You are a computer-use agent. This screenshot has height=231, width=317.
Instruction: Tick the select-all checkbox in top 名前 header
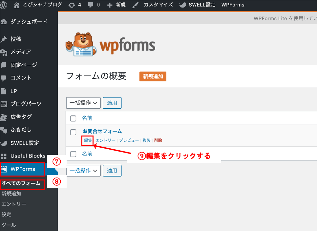tap(73, 118)
